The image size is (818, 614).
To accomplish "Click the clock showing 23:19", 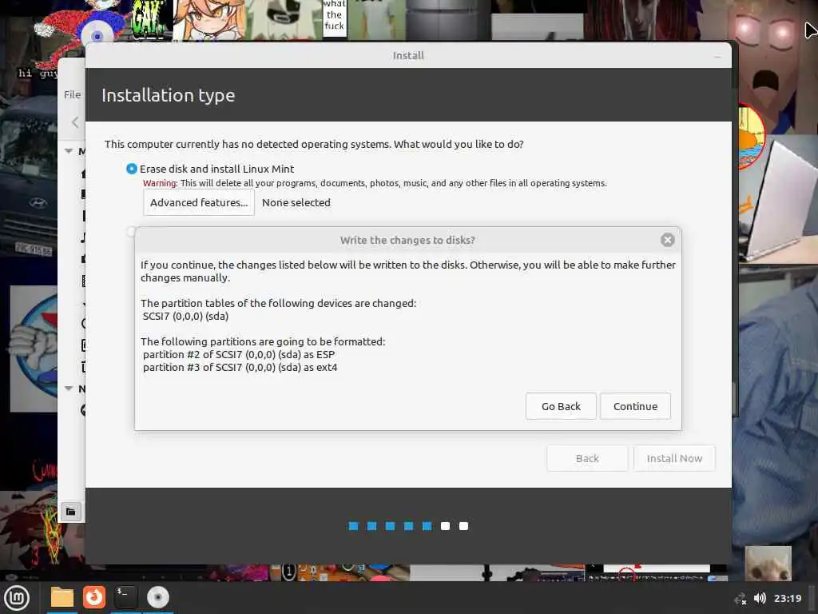I will (x=787, y=598).
